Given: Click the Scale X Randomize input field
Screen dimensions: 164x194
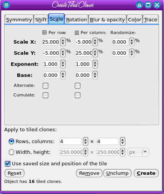Looking at the screenshot, I should point(120,42).
